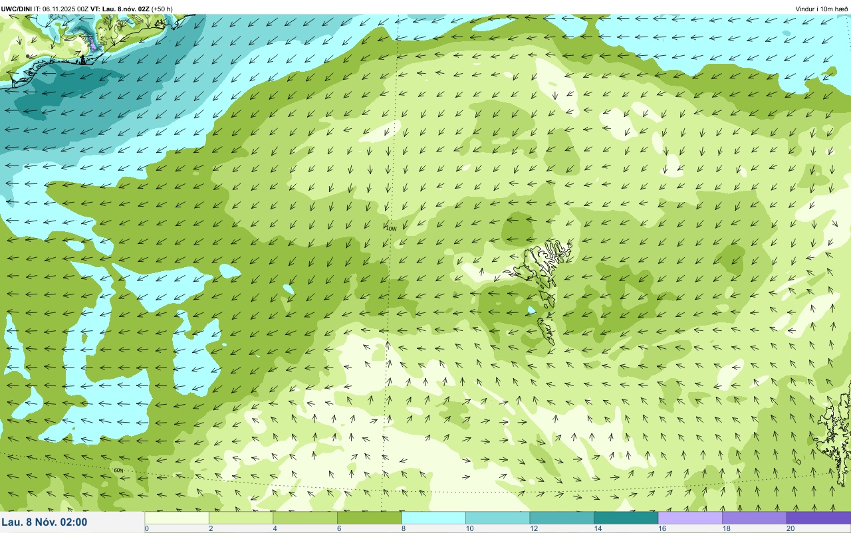This screenshot has height=533, width=851.
Task: Click the 'VT: Lau. 8.nóv. 02Z' valid time
Action: [120, 9]
